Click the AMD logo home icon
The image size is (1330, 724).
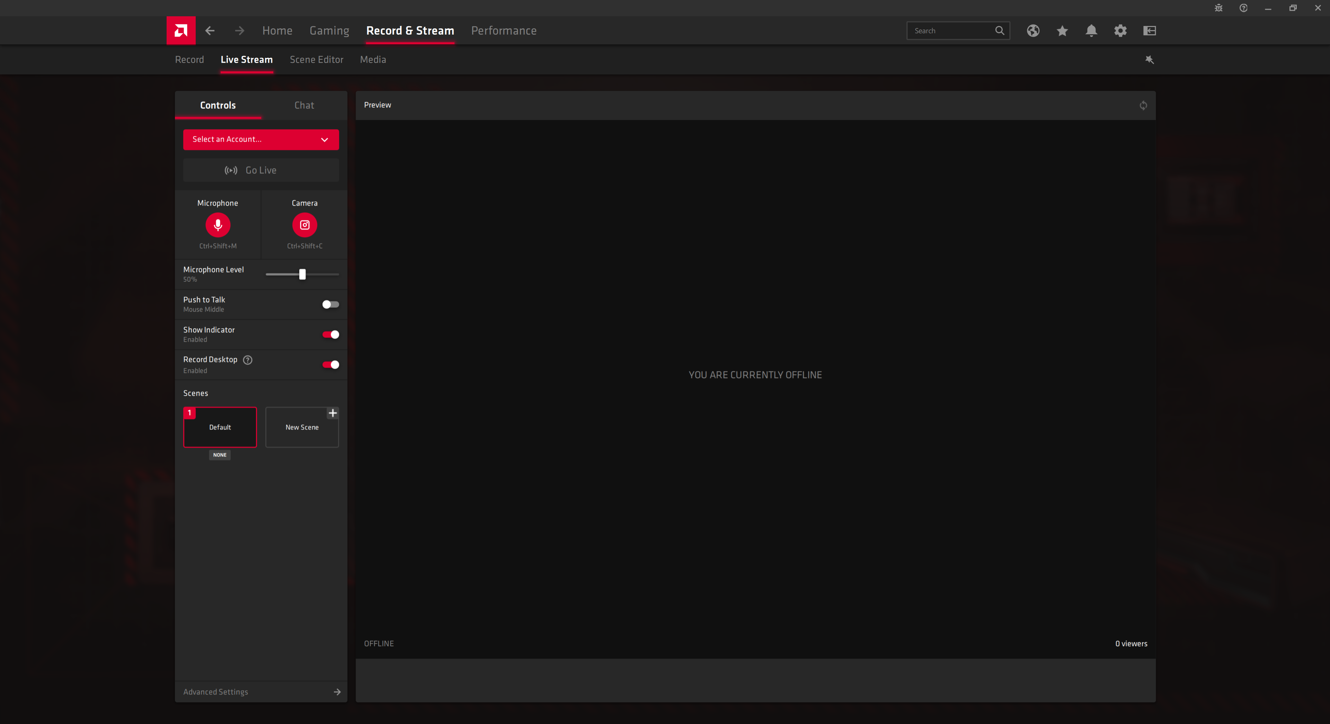181,30
